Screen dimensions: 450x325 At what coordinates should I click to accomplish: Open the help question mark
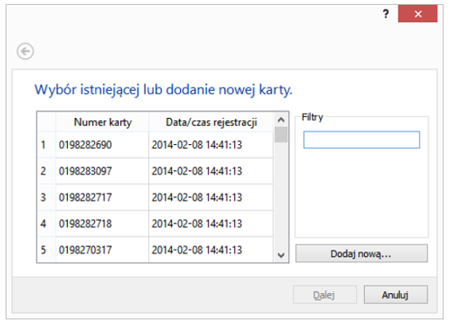tap(386, 14)
